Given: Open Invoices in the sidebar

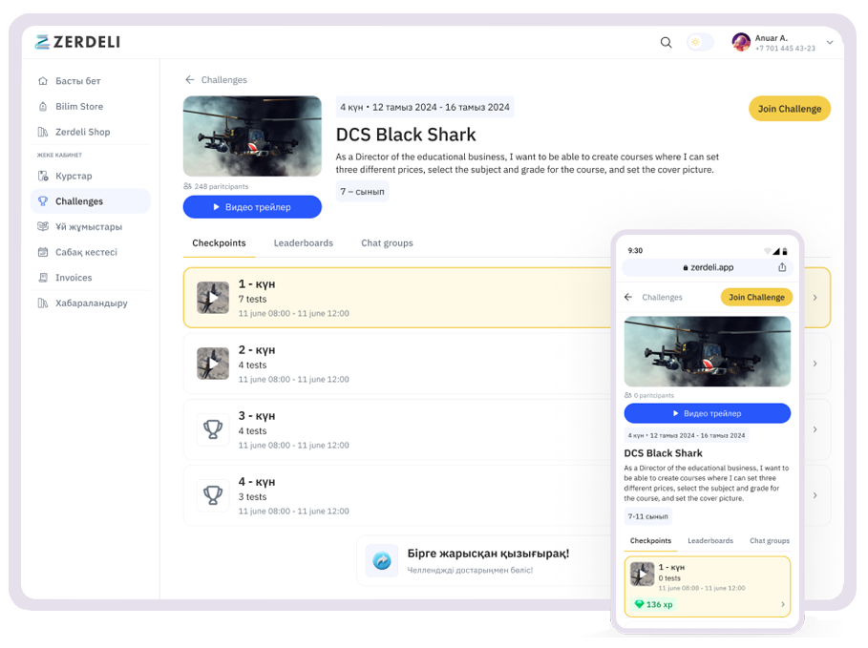Looking at the screenshot, I should 74,278.
